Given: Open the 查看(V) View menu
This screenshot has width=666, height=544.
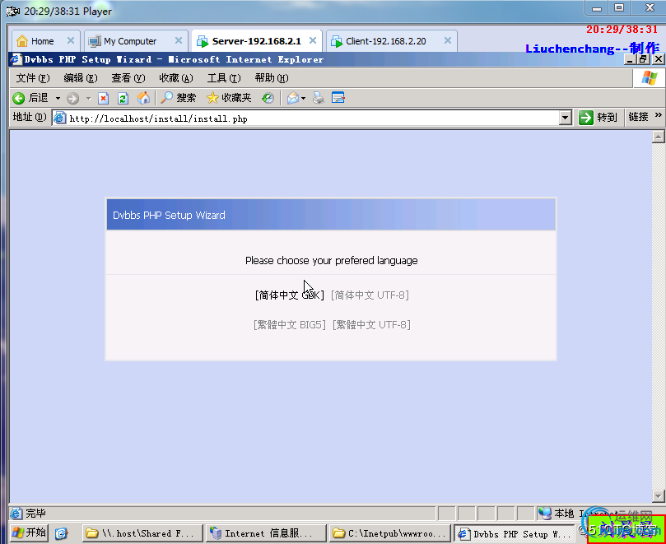Looking at the screenshot, I should click(128, 78).
